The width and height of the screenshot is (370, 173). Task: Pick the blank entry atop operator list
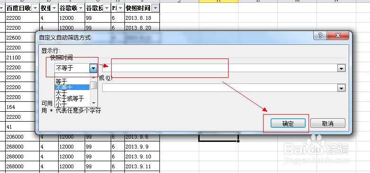point(72,76)
